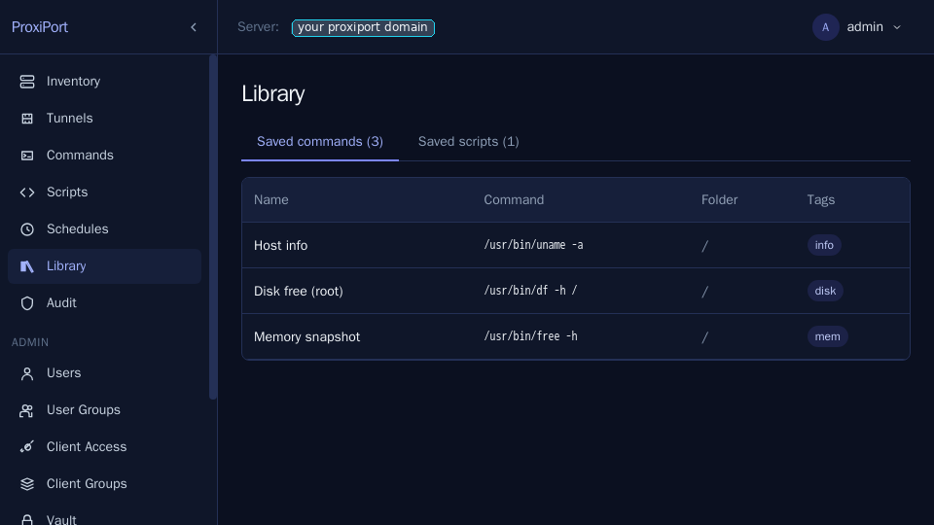Open the admin dropdown arrow
Screen dimensions: 934x525
(897, 27)
